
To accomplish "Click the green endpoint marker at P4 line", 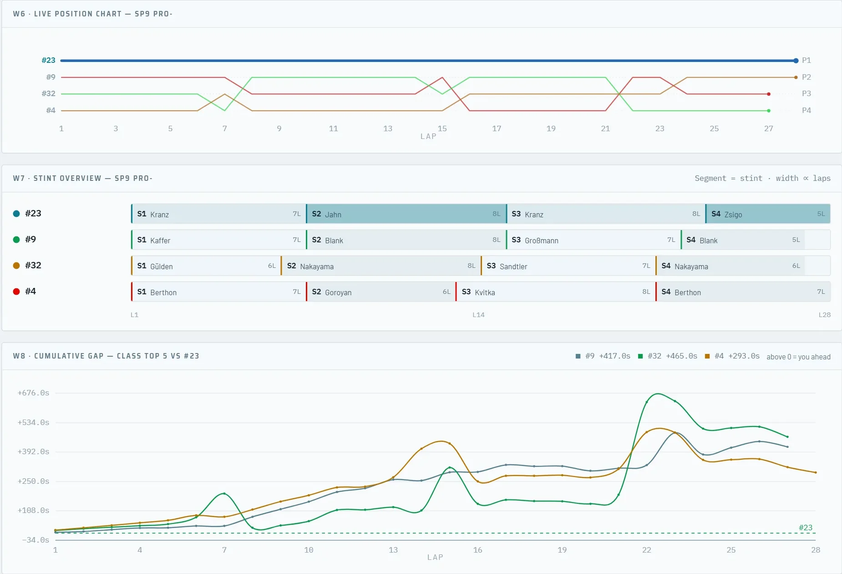I will [769, 111].
